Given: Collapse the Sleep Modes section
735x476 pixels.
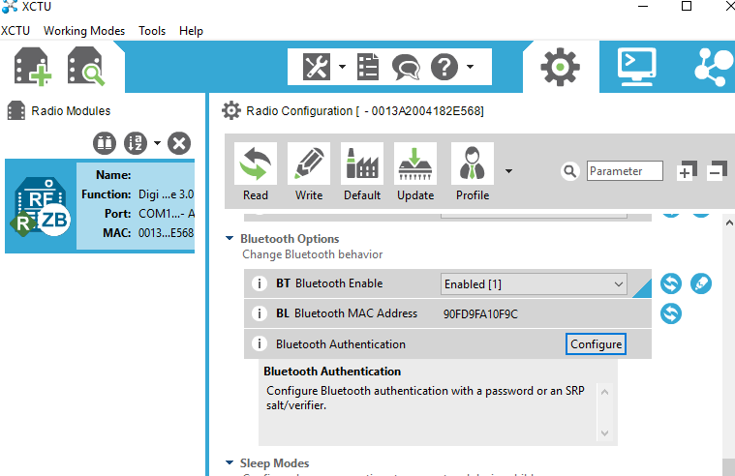Looking at the screenshot, I should click(x=230, y=462).
